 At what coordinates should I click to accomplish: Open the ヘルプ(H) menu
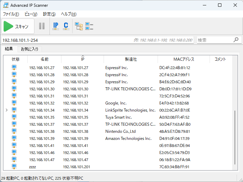click(x=69, y=14)
